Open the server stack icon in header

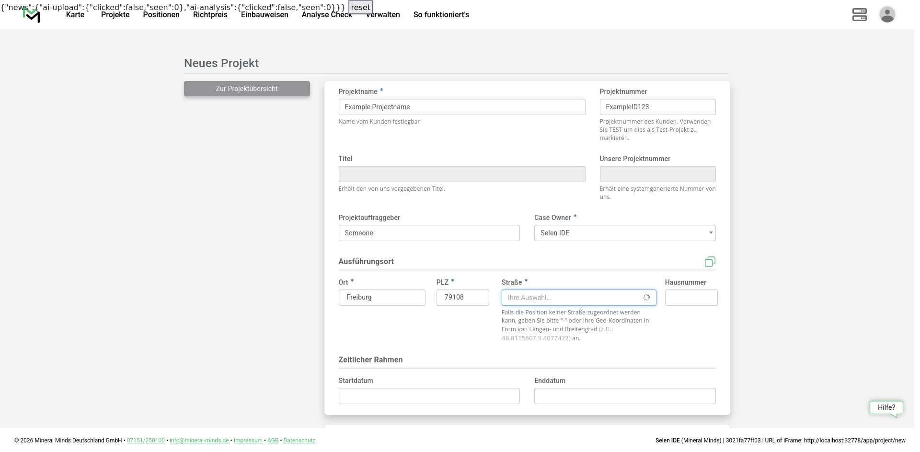tap(859, 14)
